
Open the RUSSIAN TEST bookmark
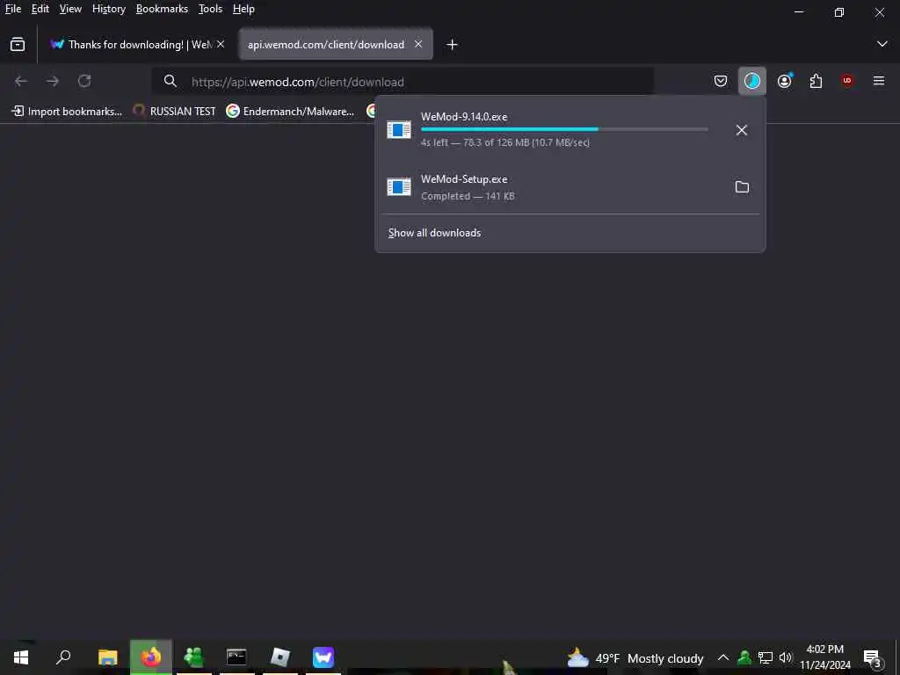click(175, 112)
